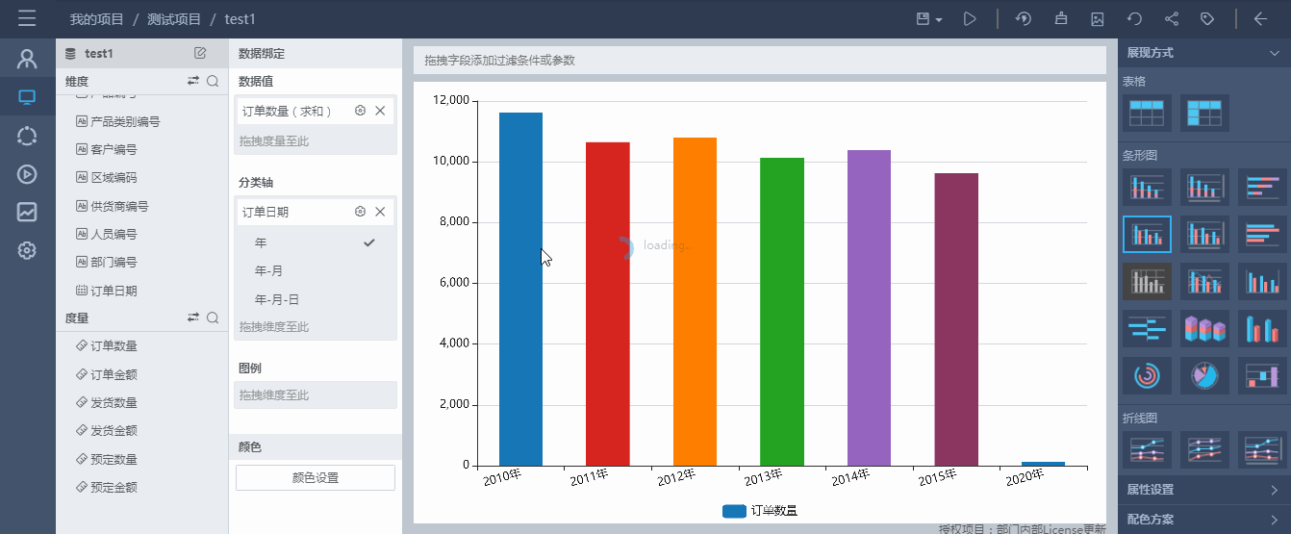Image resolution: width=1291 pixels, height=534 pixels.
Task: Select the Gantt-style chart type
Action: point(1147,328)
